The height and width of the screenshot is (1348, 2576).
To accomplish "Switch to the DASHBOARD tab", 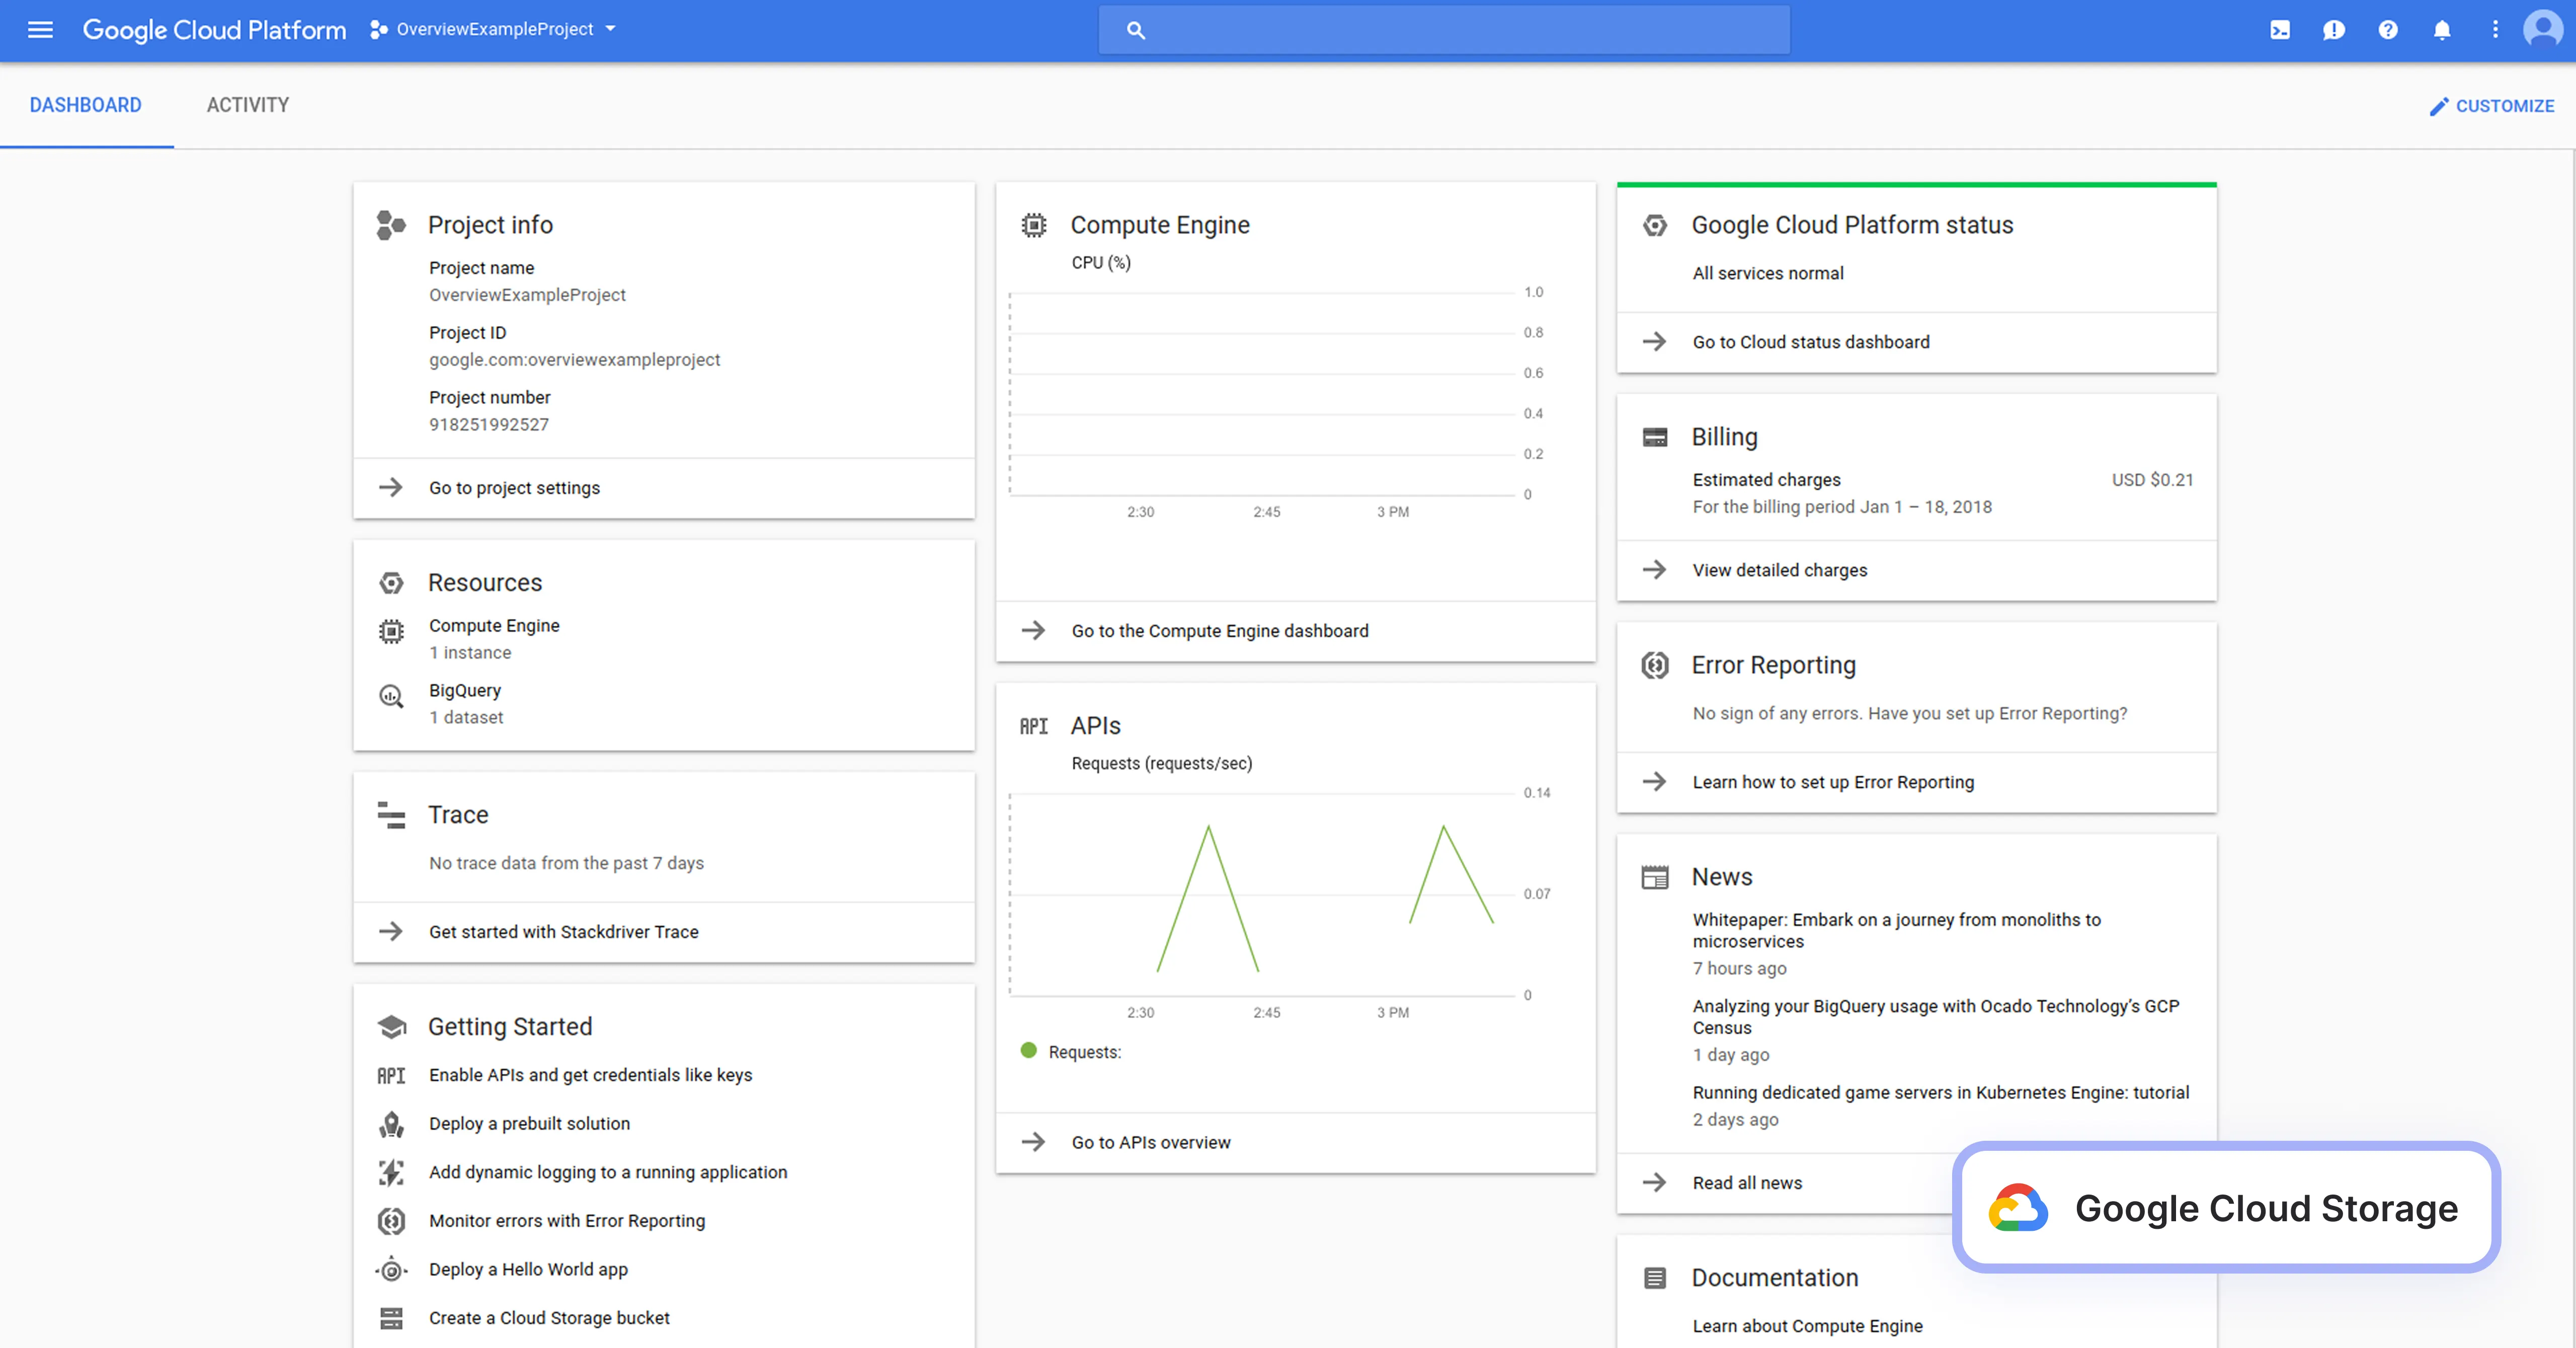I will coord(86,105).
